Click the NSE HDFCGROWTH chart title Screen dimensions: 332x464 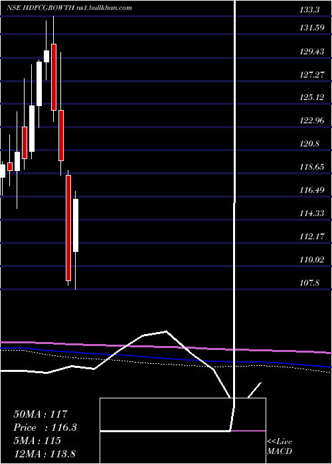point(70,8)
